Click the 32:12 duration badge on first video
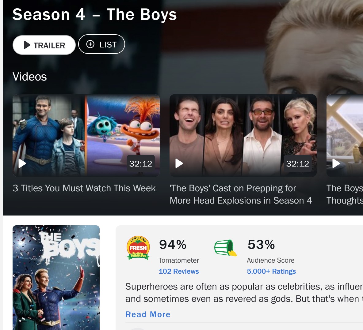 141,163
